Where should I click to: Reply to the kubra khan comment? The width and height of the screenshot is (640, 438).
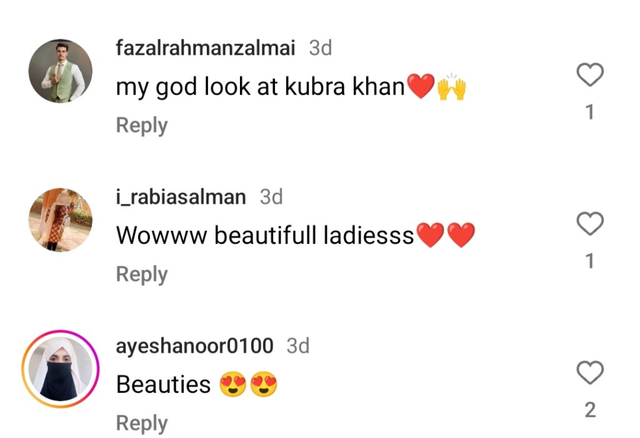coord(142,125)
